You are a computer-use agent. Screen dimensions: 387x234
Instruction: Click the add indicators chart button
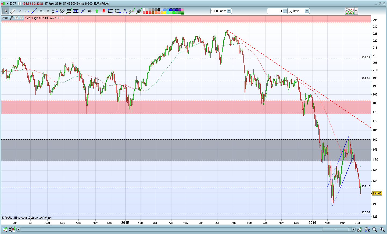pos(350,11)
